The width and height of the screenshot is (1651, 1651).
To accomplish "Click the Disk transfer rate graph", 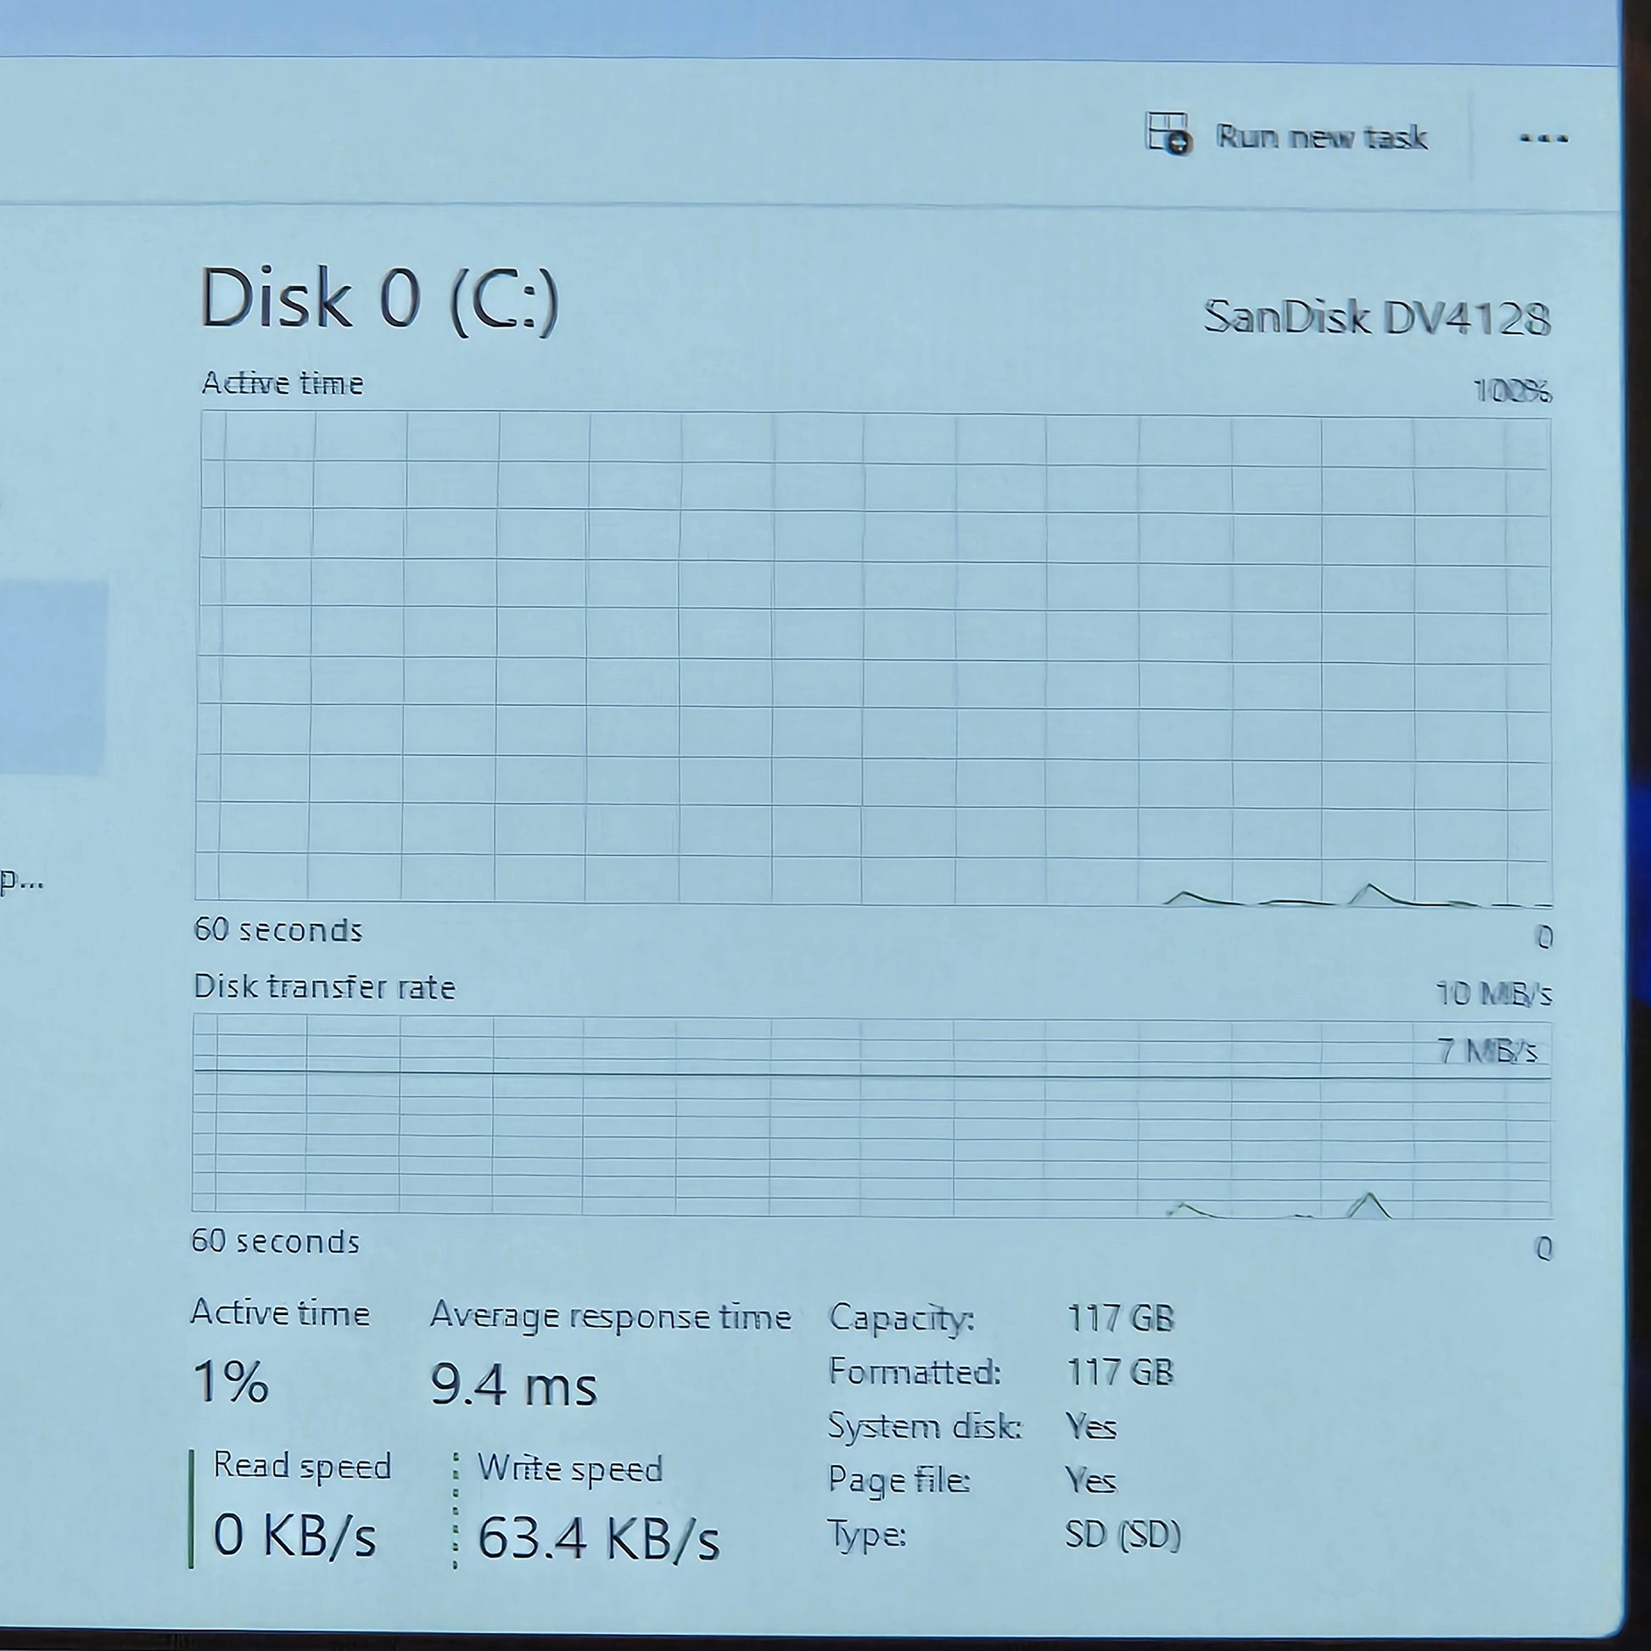I will pos(871,1116).
